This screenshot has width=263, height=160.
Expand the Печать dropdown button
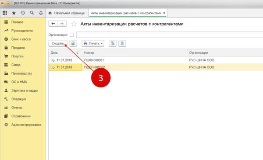point(93,43)
